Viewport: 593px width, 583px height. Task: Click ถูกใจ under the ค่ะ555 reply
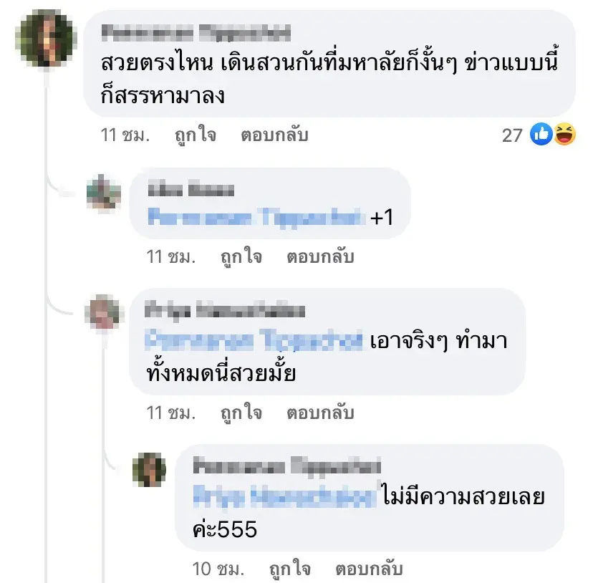pos(290,569)
